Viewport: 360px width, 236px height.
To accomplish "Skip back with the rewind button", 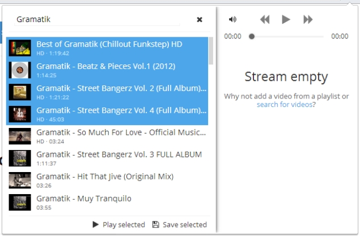I will [265, 19].
